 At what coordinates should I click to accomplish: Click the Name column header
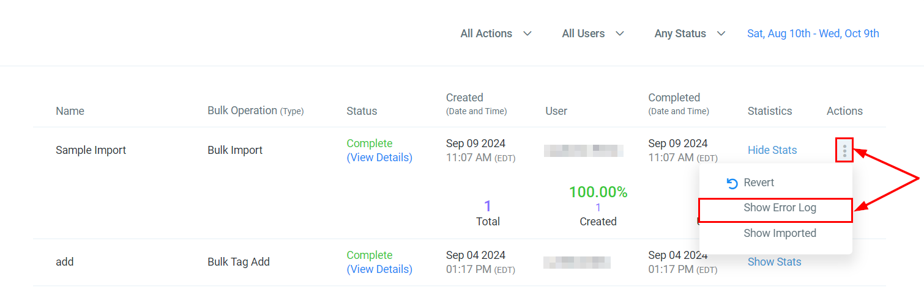tap(70, 111)
